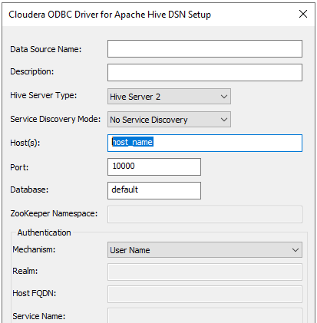Close the Hive DSN Setup dialog
The image size is (317, 323).
[x=303, y=14]
